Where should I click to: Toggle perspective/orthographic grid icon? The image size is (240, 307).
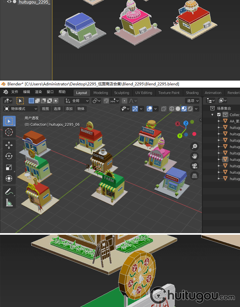coord(194,176)
